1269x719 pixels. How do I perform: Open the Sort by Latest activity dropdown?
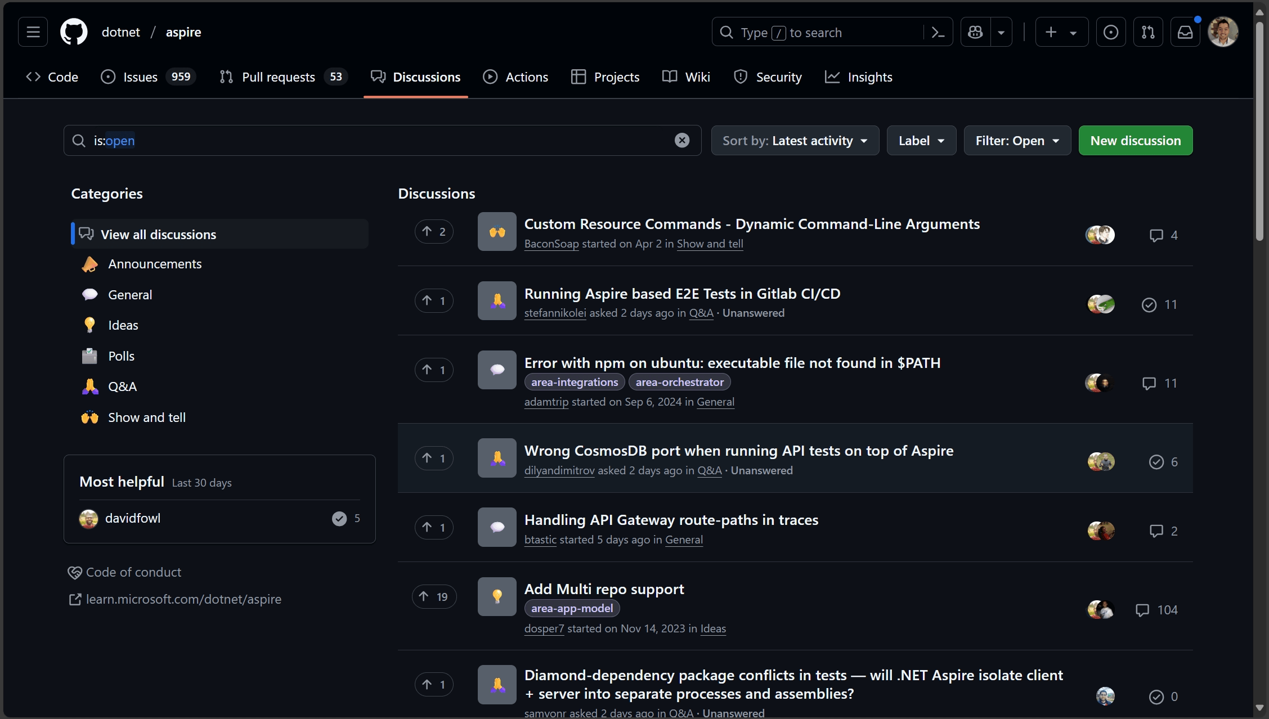click(795, 141)
